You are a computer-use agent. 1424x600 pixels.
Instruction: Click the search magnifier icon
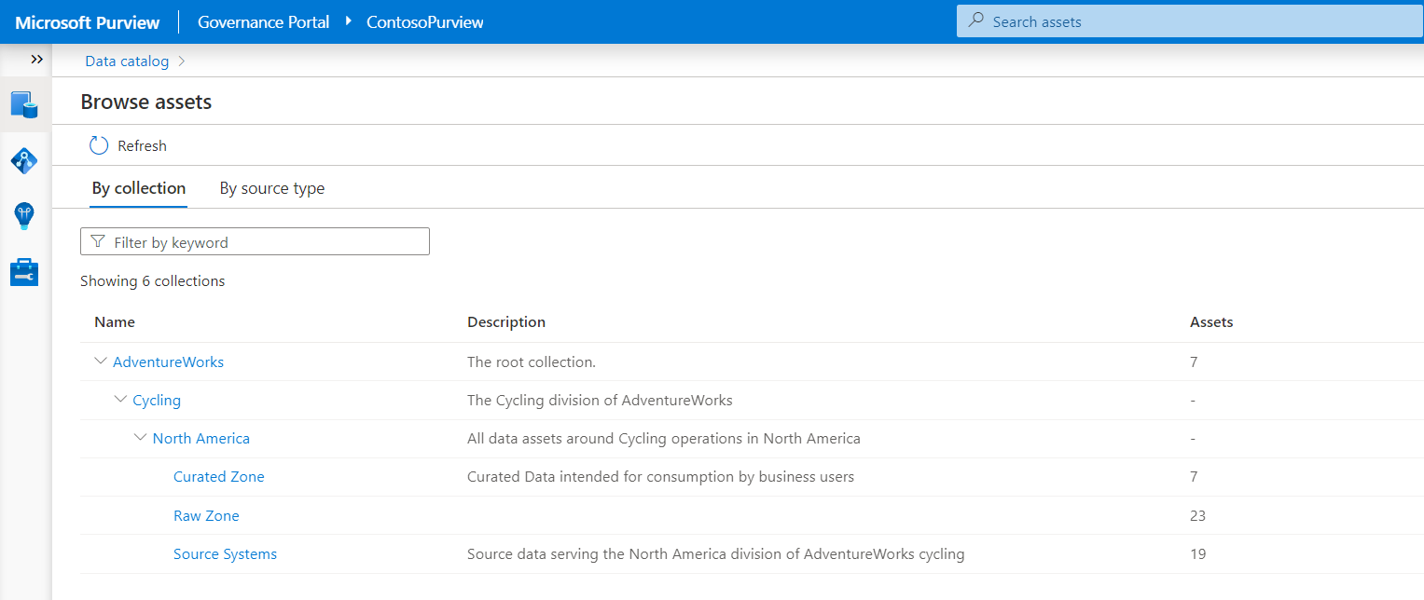[x=976, y=21]
